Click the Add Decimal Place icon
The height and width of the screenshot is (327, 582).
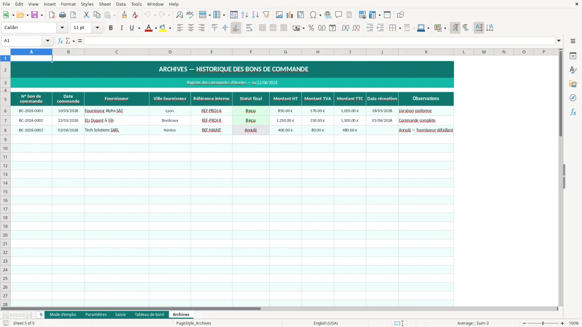345,28
